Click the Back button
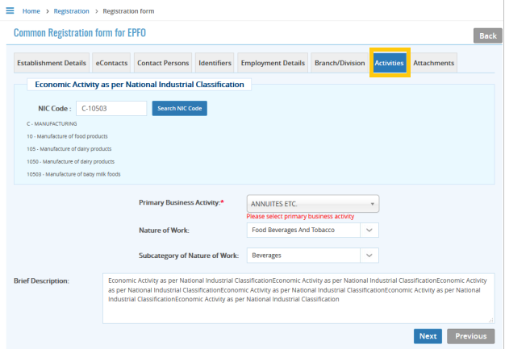Screen dimensions: 505x349 click(487, 35)
